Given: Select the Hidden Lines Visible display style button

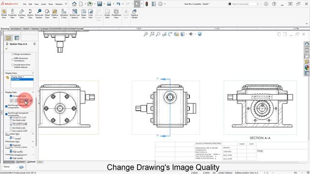Looking at the screenshot, I should tap(16, 101).
